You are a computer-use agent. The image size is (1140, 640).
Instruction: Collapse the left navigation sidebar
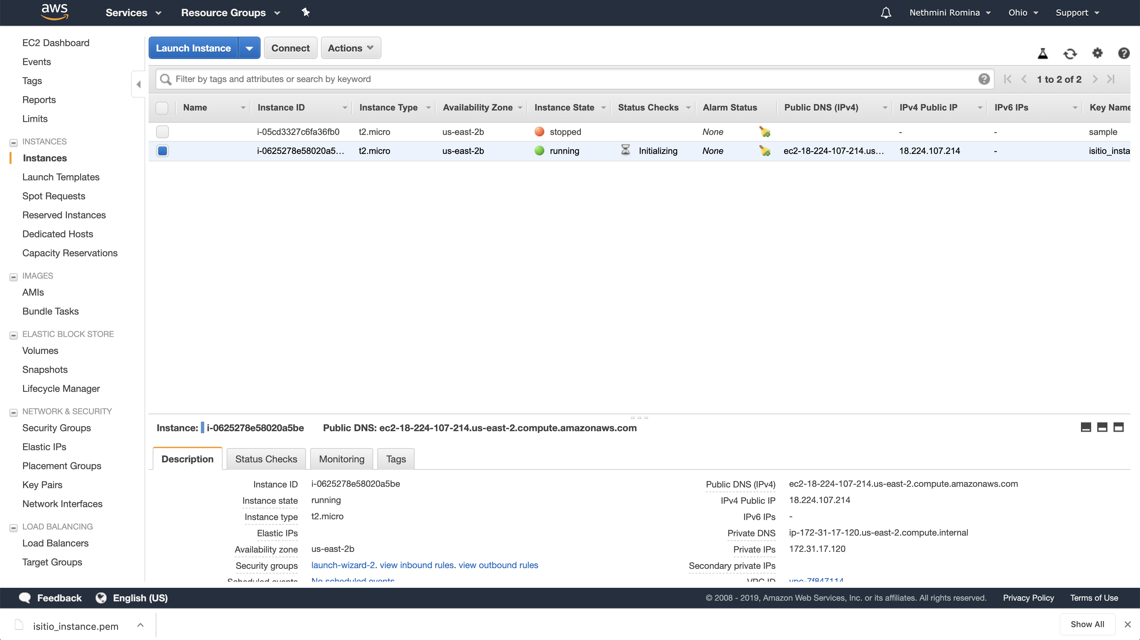click(x=138, y=84)
